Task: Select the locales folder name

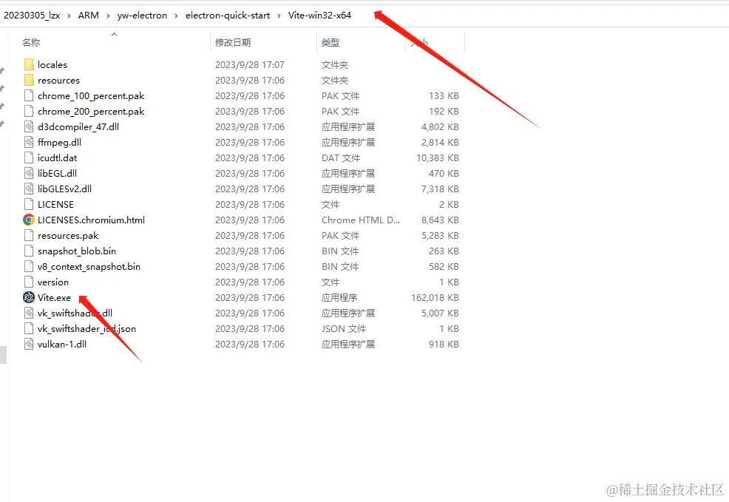Action: click(52, 64)
